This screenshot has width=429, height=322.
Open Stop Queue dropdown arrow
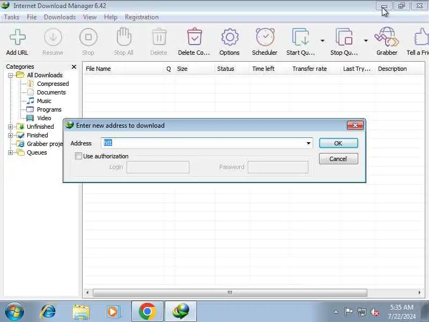[x=366, y=41]
